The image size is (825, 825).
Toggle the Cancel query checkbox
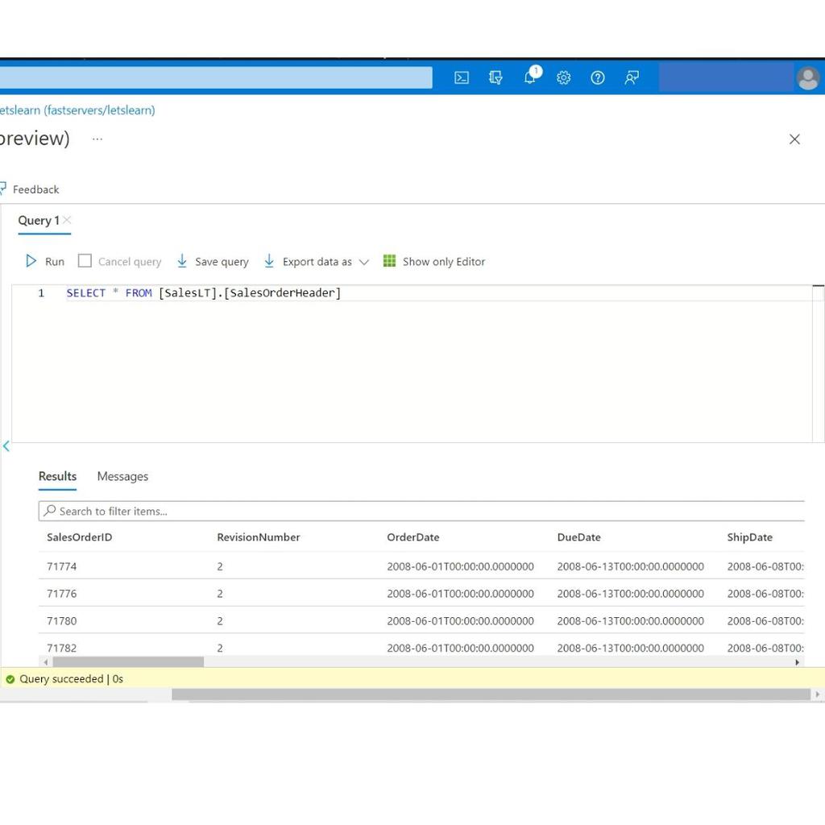85,261
